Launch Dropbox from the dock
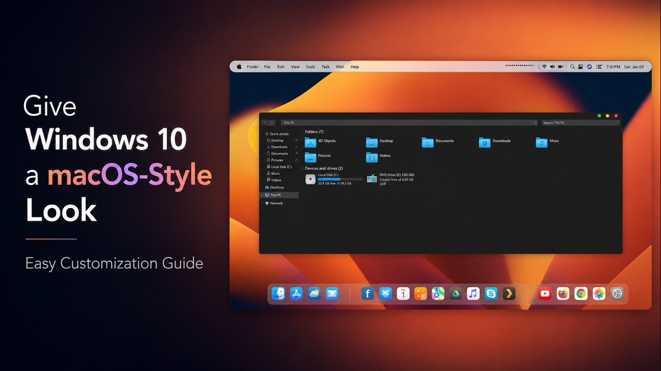The height and width of the screenshot is (371, 661). tap(385, 294)
